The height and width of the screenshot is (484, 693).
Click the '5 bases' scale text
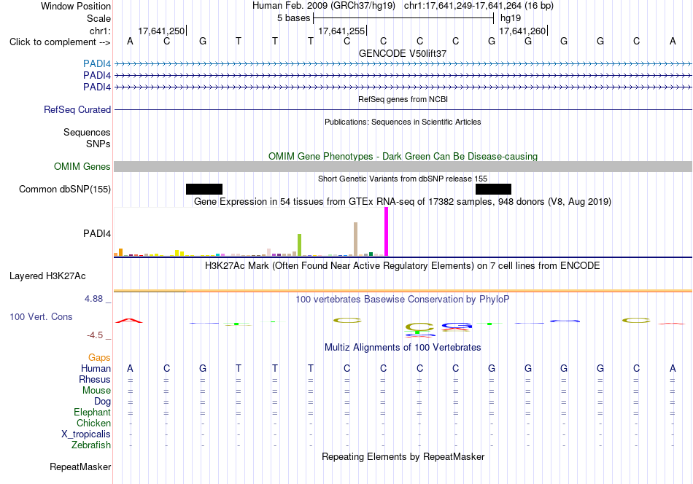pyautogui.click(x=293, y=18)
